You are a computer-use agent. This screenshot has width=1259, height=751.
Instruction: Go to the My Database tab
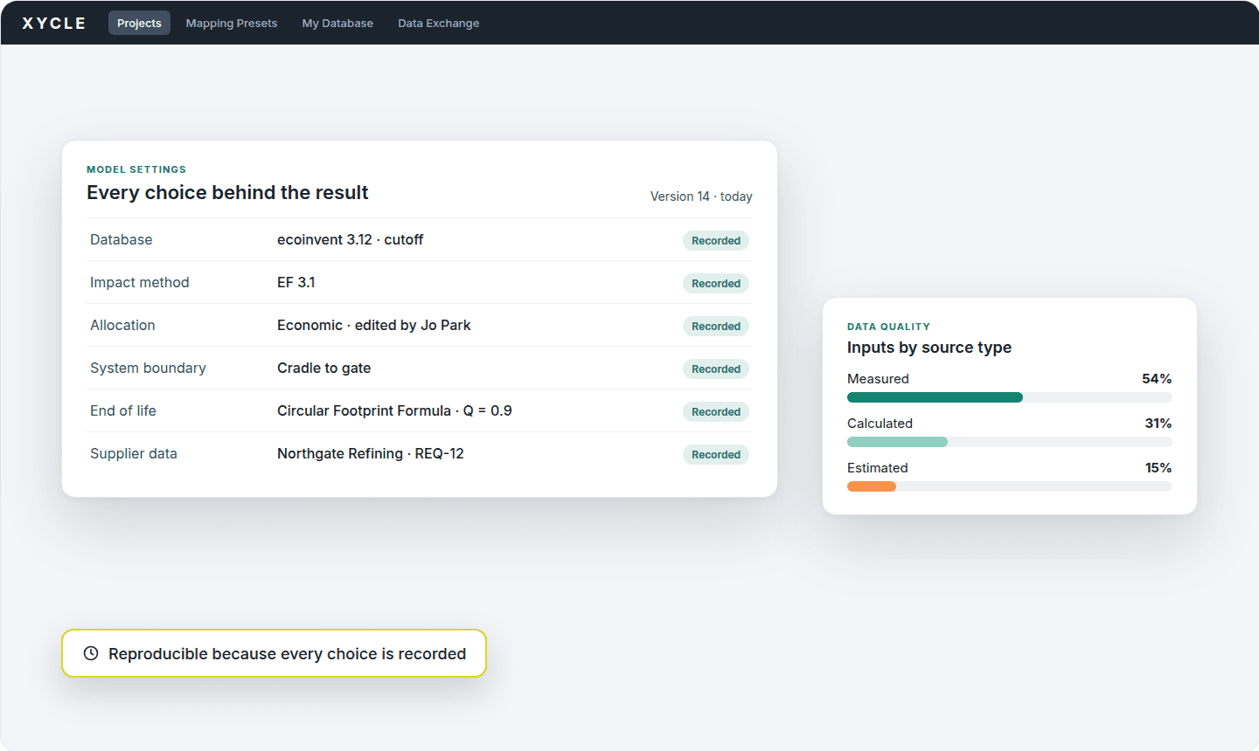click(337, 23)
